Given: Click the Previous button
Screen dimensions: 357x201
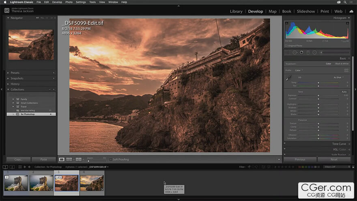Looking at the screenshot, I should [300, 160].
